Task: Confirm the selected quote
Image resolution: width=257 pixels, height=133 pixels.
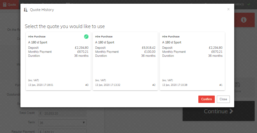Action: (x=206, y=99)
